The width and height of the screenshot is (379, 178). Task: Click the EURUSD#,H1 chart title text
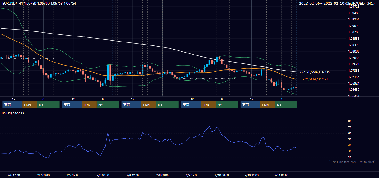click(39, 3)
